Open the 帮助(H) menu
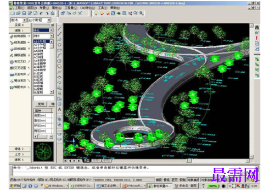268x191 pixels. (115, 8)
